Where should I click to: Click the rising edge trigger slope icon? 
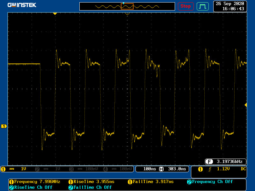pyautogui.click(x=210, y=169)
